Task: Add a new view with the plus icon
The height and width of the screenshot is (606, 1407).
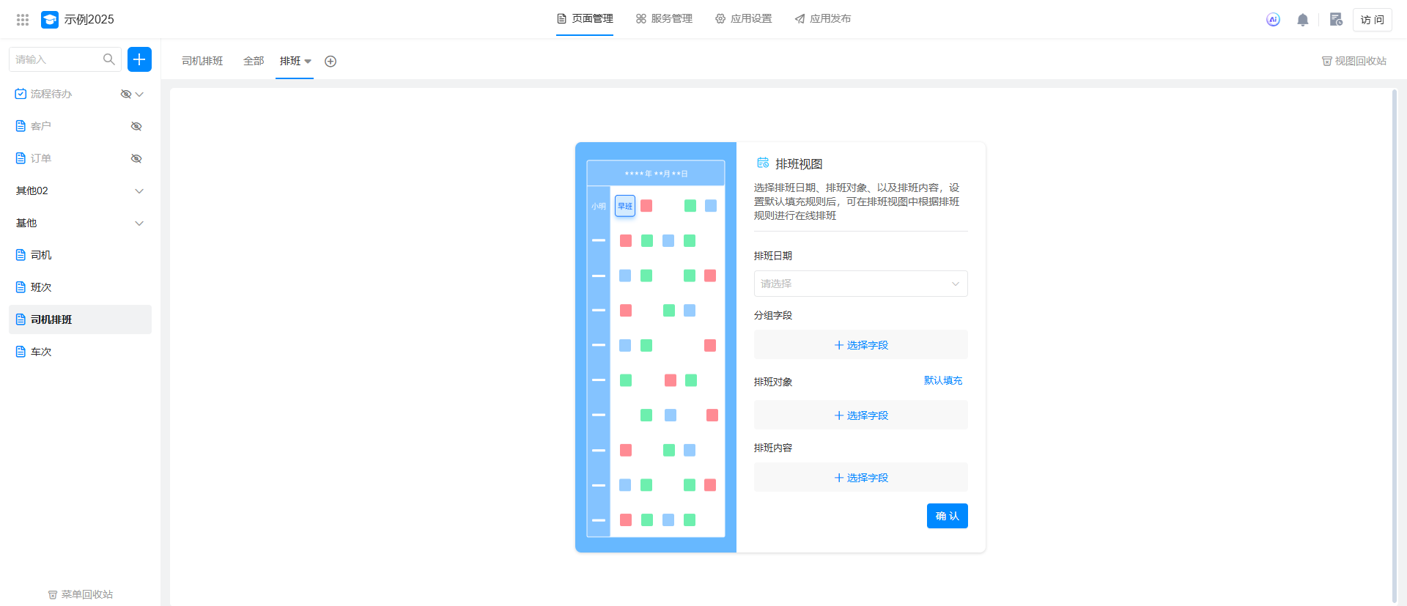Action: [x=330, y=62]
